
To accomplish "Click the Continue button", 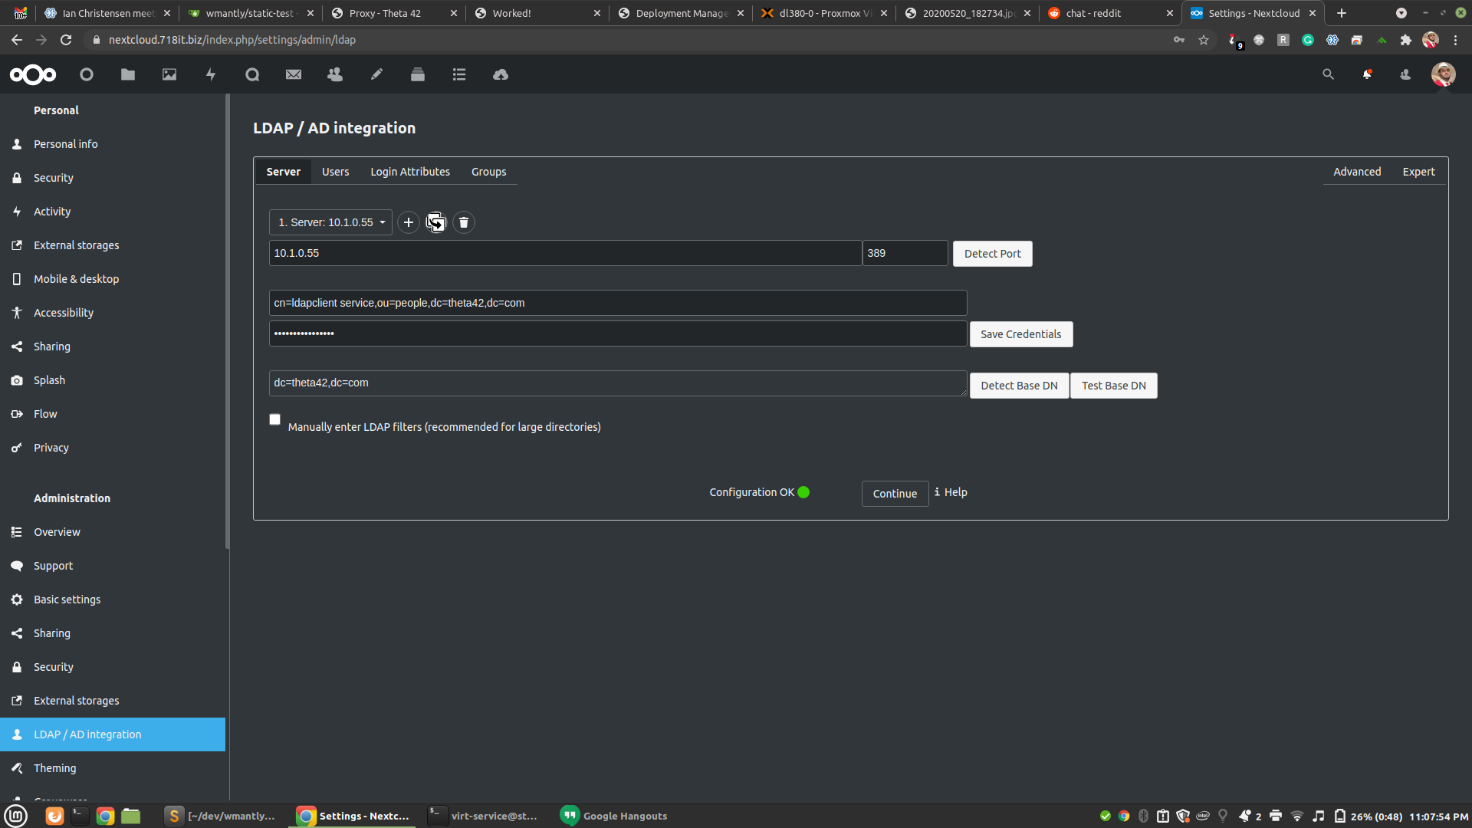I will [895, 494].
